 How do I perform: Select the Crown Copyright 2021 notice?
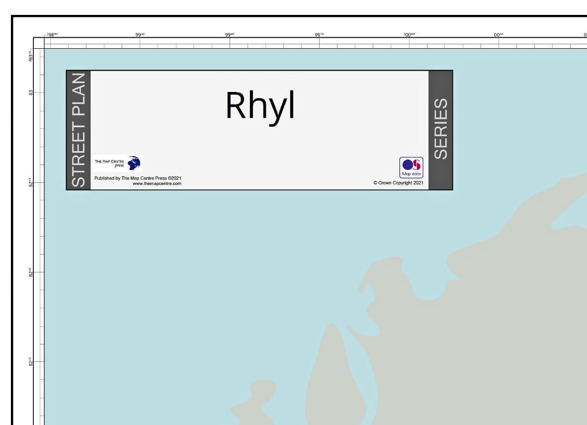pos(398,183)
